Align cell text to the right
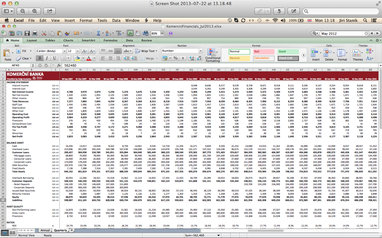The width and height of the screenshot is (382, 238). (x=118, y=58)
